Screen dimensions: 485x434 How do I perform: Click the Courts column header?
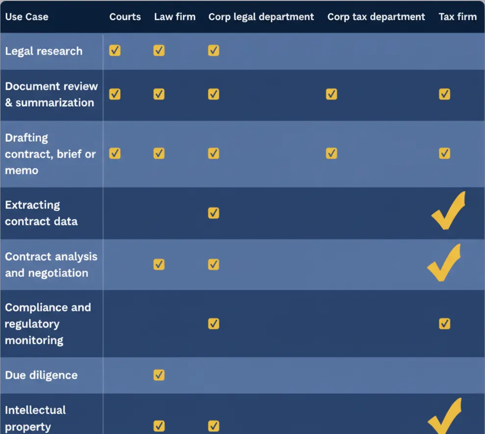pos(125,17)
